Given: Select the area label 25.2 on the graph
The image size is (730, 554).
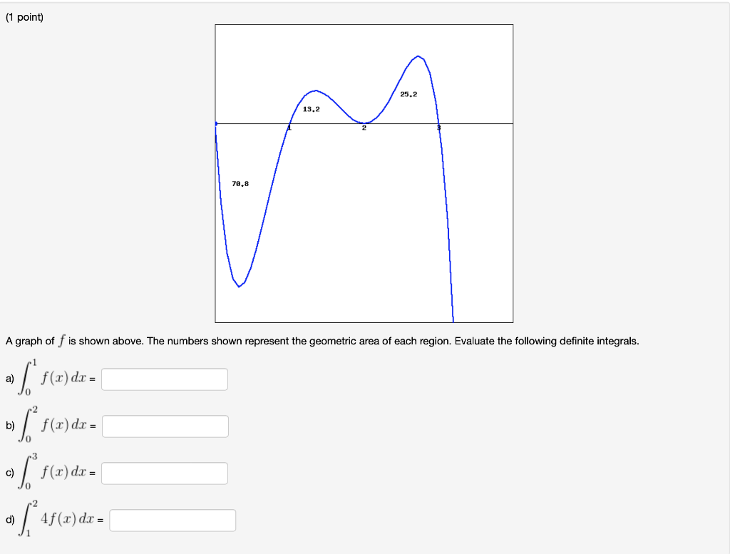Looking at the screenshot, I should (x=408, y=93).
